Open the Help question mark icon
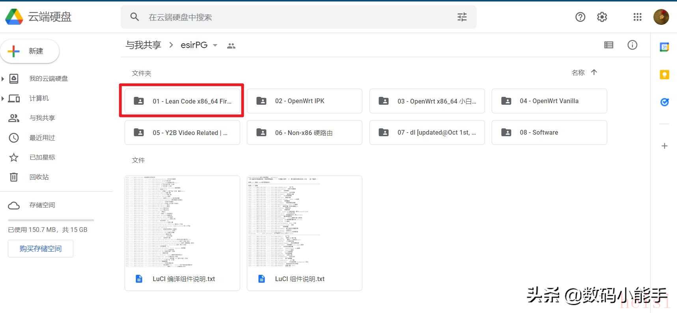 click(580, 17)
